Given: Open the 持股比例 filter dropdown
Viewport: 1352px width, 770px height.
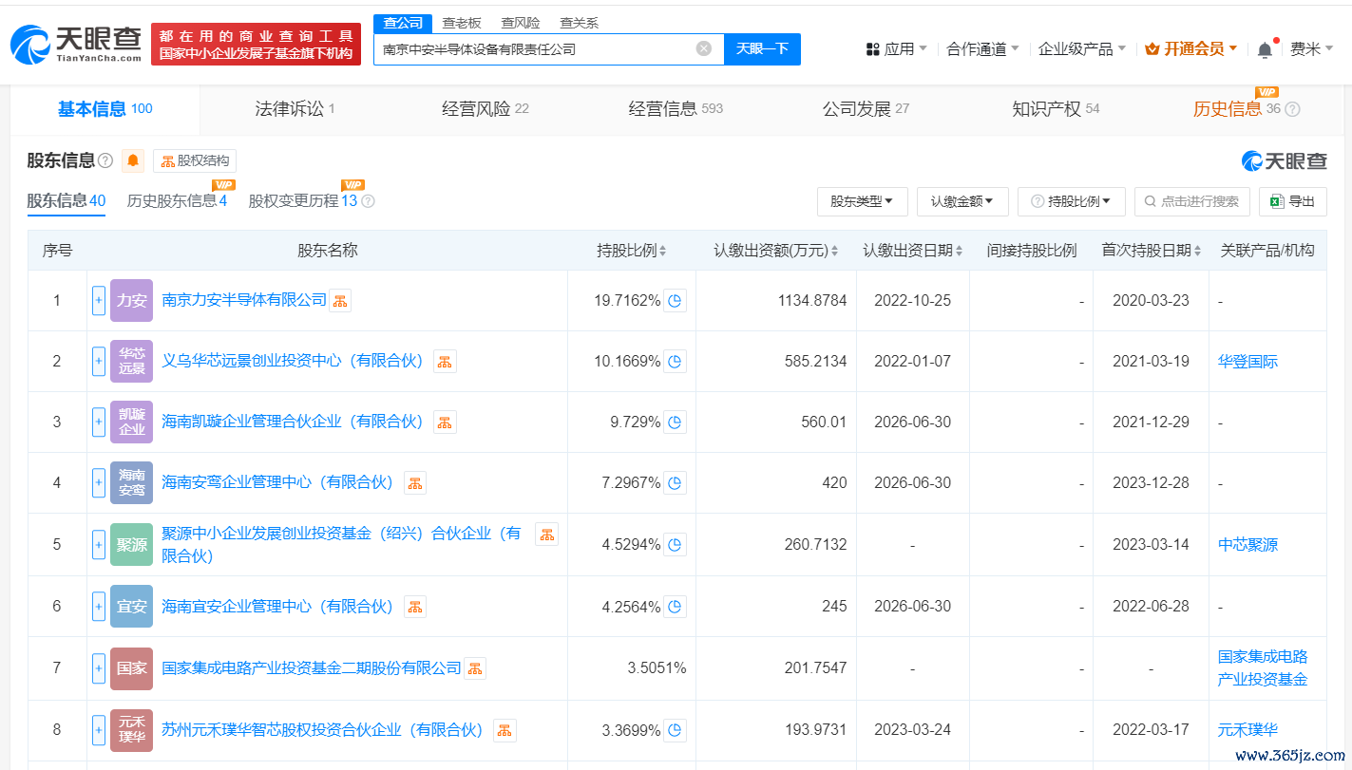Looking at the screenshot, I should point(1072,201).
